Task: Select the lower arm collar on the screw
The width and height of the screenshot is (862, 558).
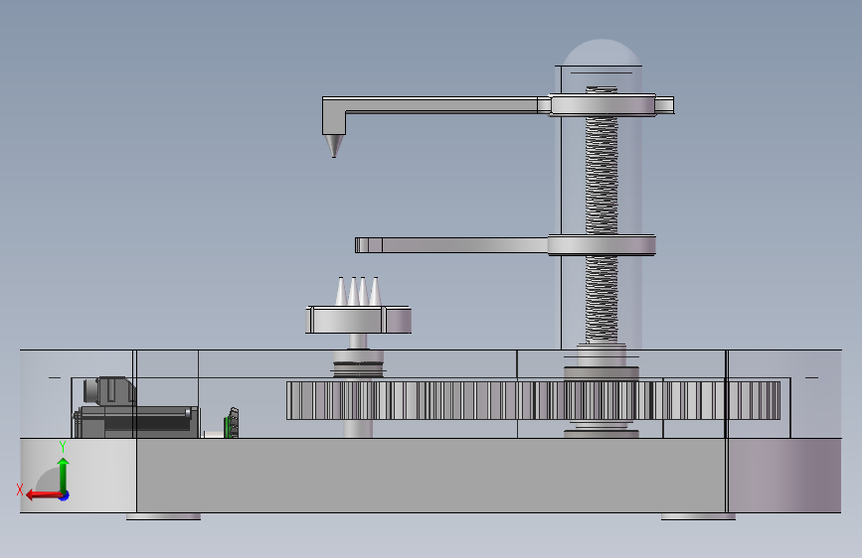Action: (x=602, y=245)
